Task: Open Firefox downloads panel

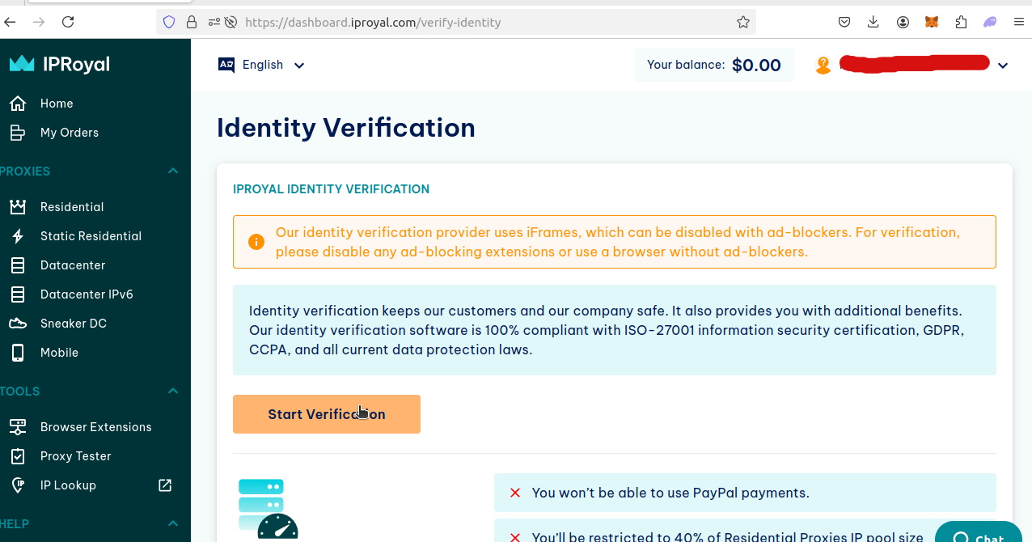Action: pos(873,23)
